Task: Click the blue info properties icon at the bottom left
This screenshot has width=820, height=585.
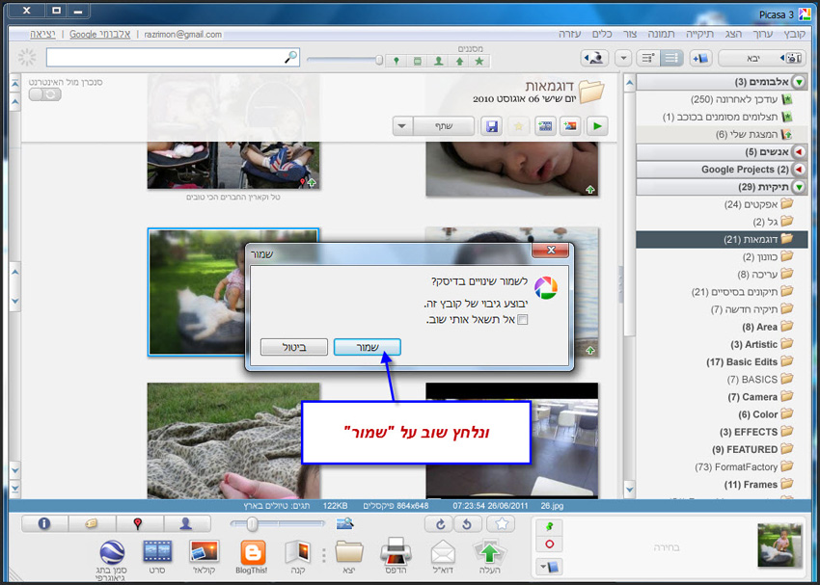Action: click(x=44, y=524)
